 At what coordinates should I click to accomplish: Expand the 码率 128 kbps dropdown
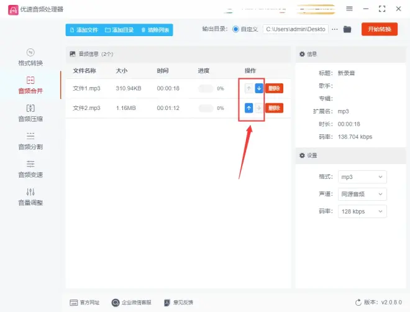pyautogui.click(x=362, y=211)
